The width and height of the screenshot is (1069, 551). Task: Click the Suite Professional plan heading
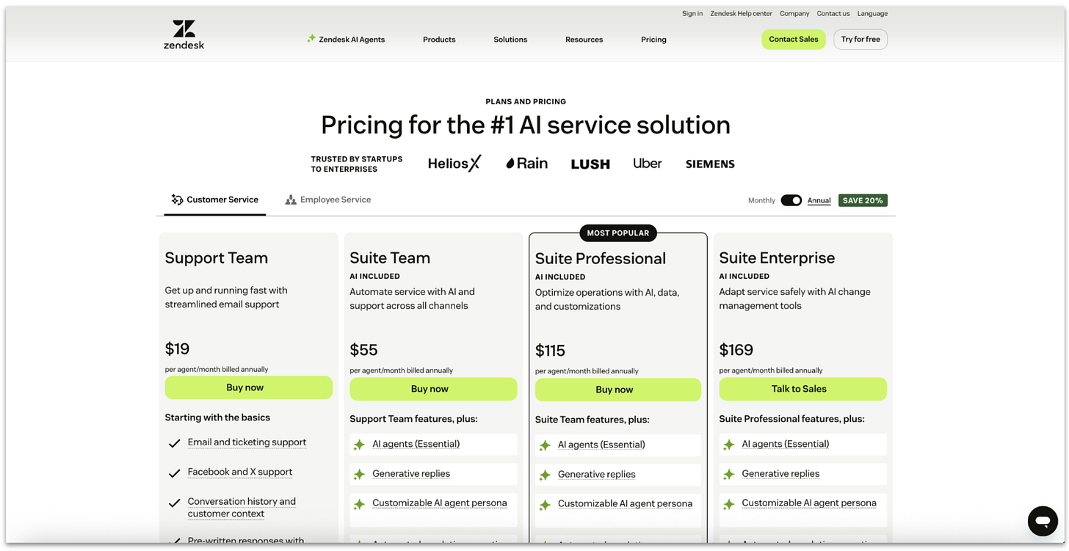point(600,258)
